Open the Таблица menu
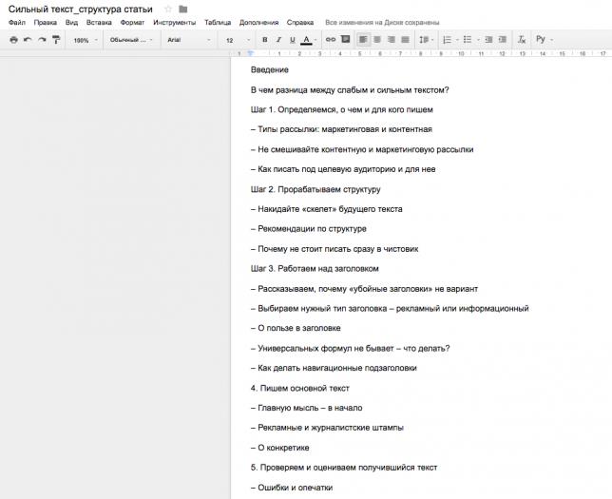Image resolution: width=612 pixels, height=499 pixels. click(218, 23)
